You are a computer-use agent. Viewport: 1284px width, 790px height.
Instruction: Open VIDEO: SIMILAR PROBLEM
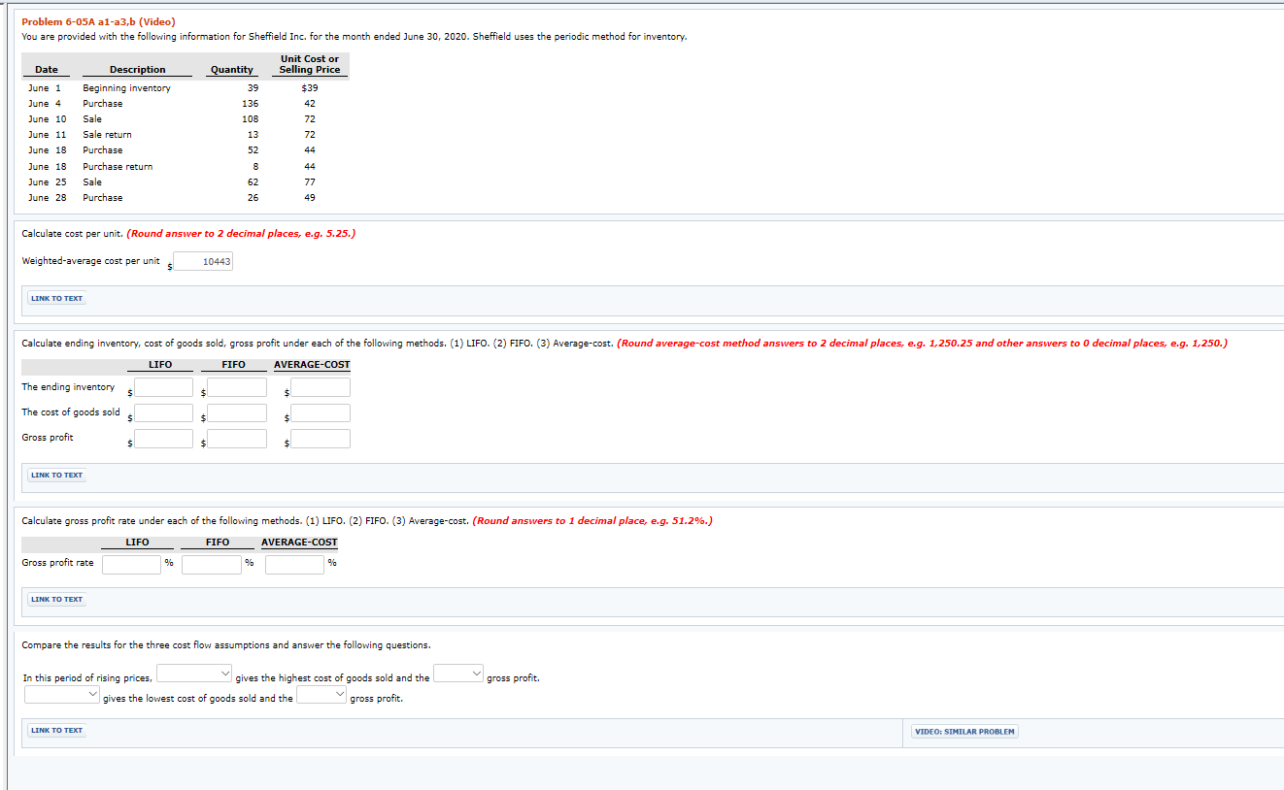[x=963, y=731]
